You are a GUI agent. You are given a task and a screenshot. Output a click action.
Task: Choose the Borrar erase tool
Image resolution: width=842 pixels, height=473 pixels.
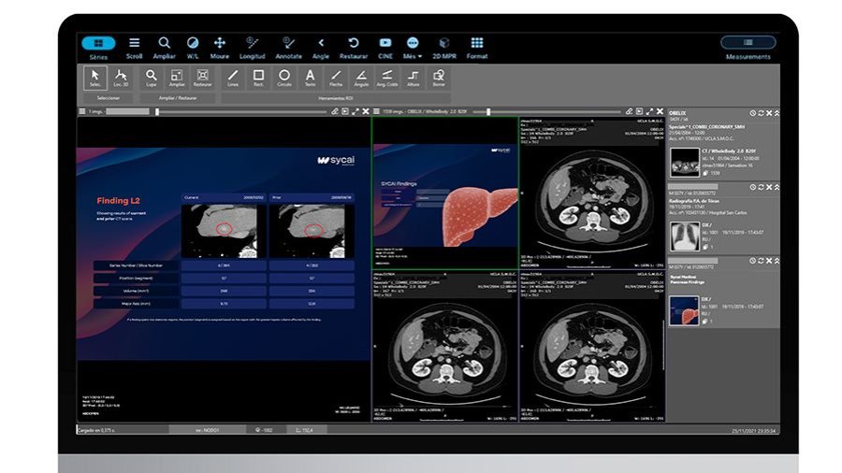pos(439,78)
